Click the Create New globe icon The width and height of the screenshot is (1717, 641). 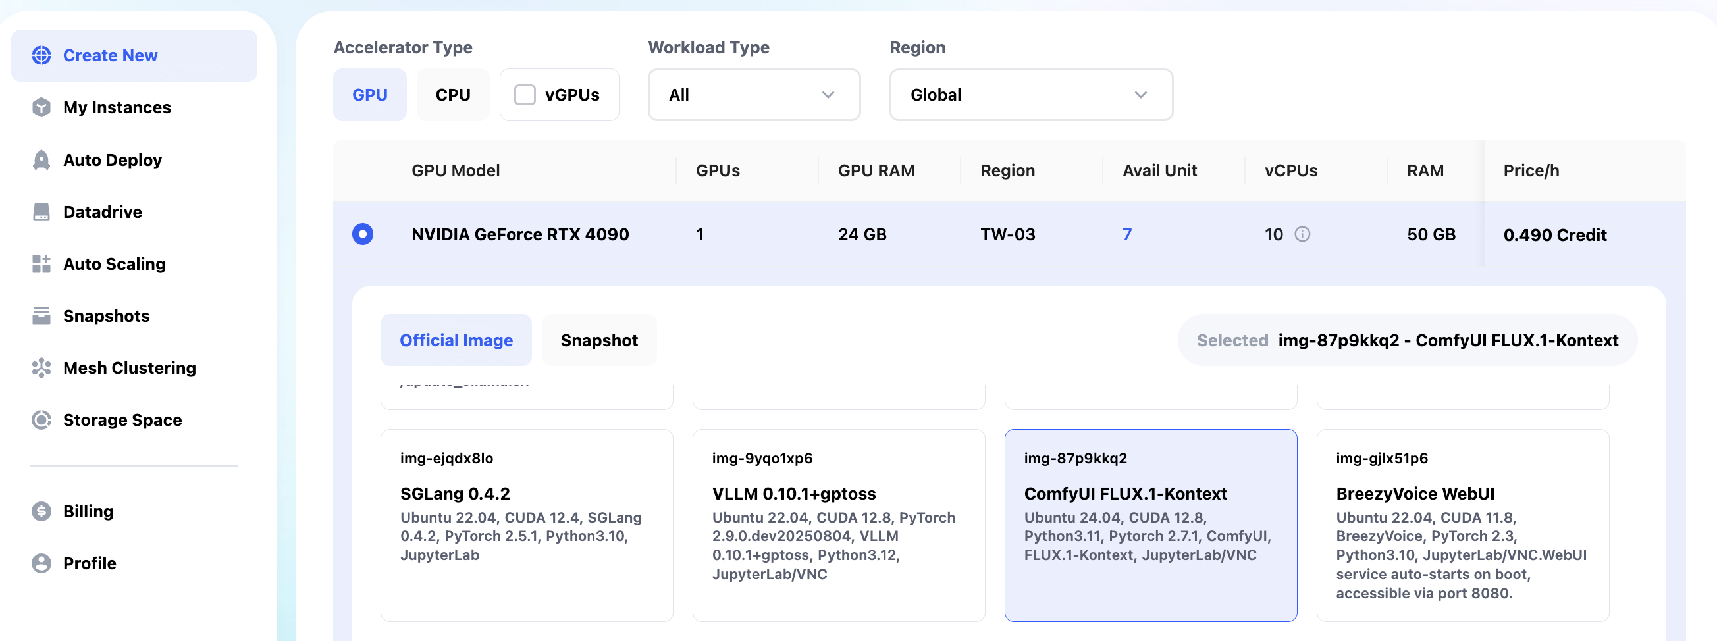pos(41,55)
